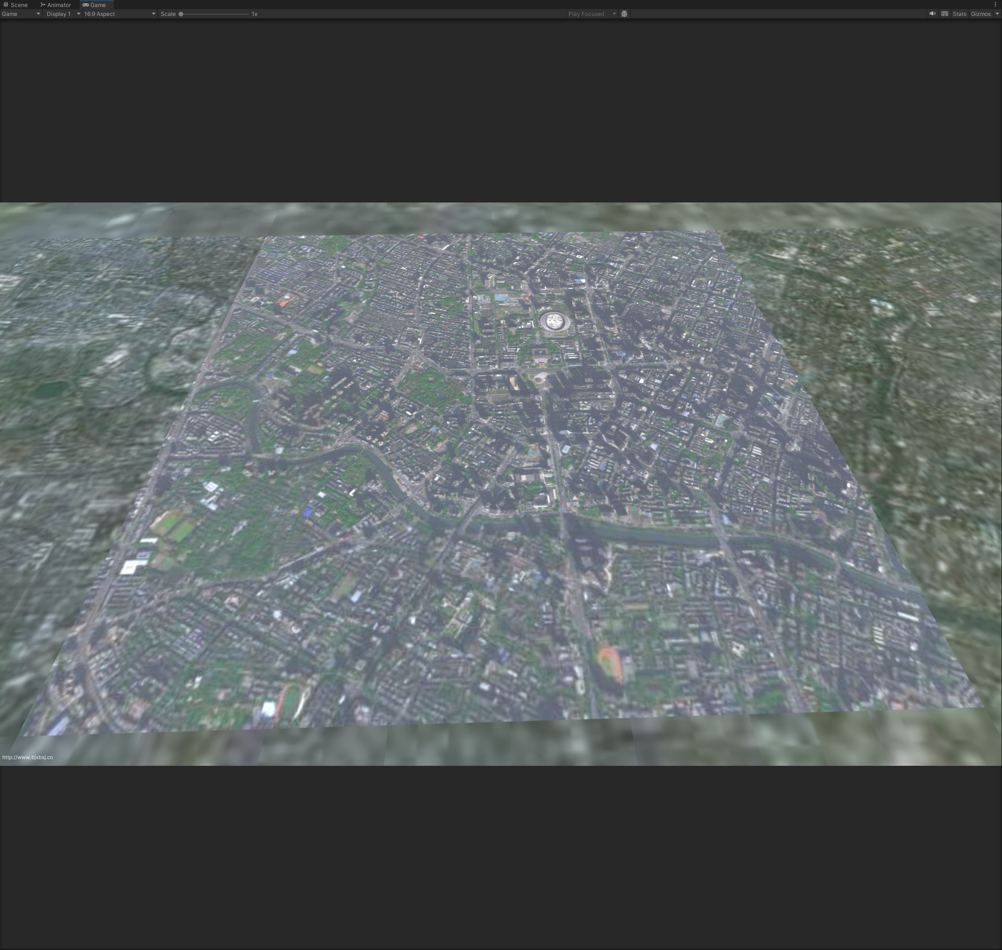
Task: Toggle audio output for the Game view
Action: [933, 14]
